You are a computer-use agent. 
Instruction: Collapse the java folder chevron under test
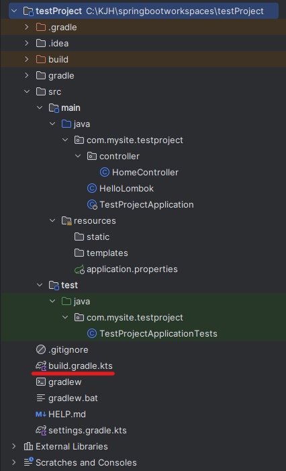[52, 301]
